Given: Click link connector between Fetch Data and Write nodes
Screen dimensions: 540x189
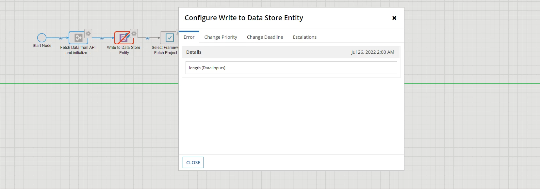Looking at the screenshot, I should [x=102, y=38].
